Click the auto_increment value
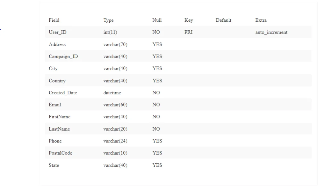The image size is (328, 193). pyautogui.click(x=271, y=32)
